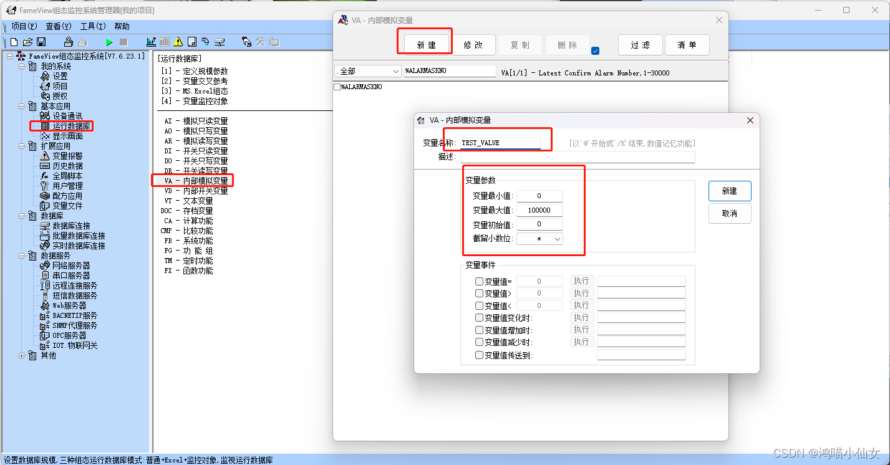
Task: Click the Save toolbar icon
Action: click(x=41, y=42)
